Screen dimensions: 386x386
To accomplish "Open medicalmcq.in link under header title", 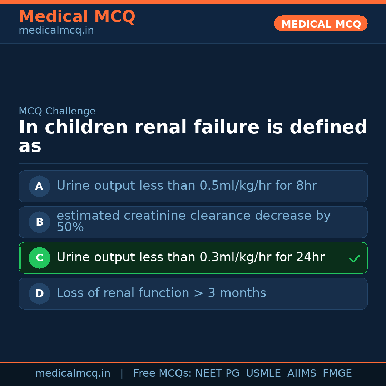I will 56,31.
